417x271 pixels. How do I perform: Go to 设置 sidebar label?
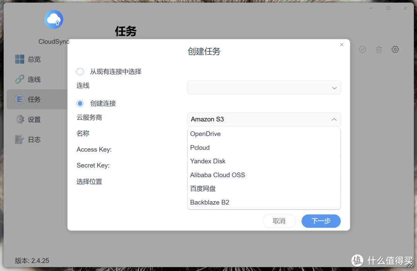click(x=34, y=120)
